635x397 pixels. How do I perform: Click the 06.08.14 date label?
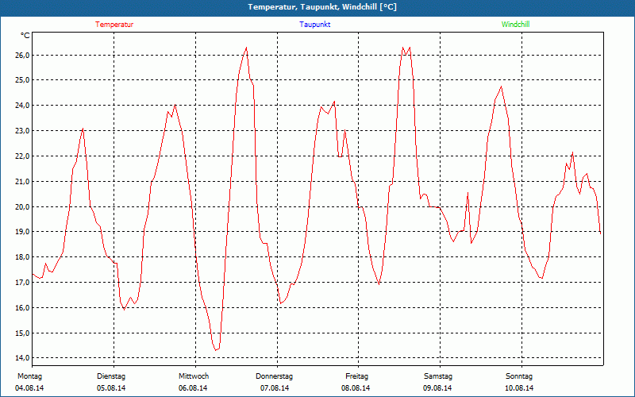[x=193, y=388]
